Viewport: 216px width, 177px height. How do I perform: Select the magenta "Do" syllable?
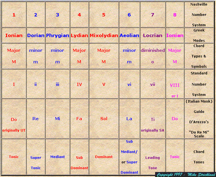[175, 119]
